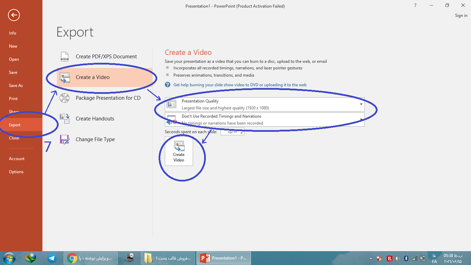Click the blue help question mark icon

click(x=168, y=85)
